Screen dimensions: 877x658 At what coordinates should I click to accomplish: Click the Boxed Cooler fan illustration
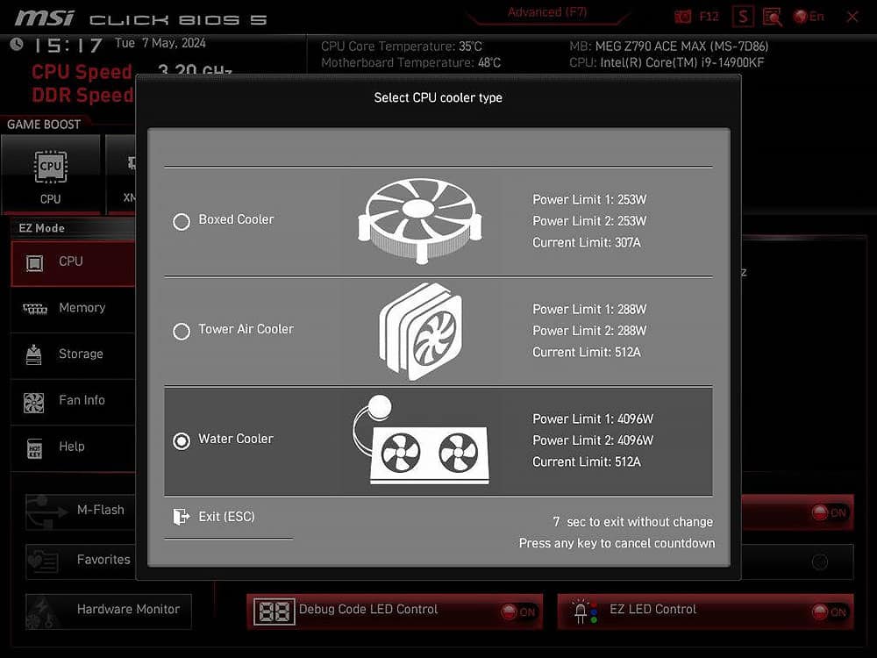click(x=419, y=220)
